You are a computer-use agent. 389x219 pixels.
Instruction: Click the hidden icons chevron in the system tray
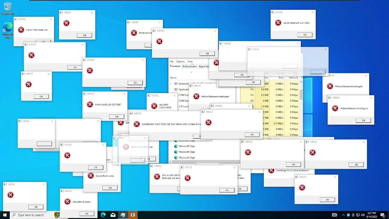tap(343, 215)
